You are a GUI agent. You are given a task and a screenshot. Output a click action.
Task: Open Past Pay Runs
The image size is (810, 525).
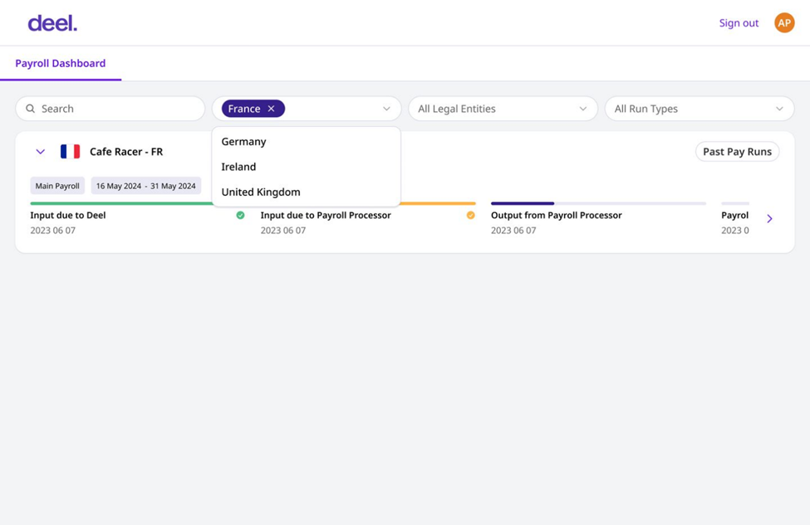[x=737, y=152]
